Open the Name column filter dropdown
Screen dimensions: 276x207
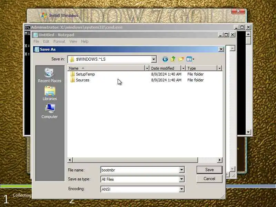point(147,68)
